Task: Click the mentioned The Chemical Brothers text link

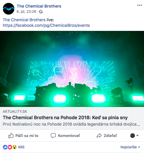Action: pyautogui.click(x=24, y=20)
